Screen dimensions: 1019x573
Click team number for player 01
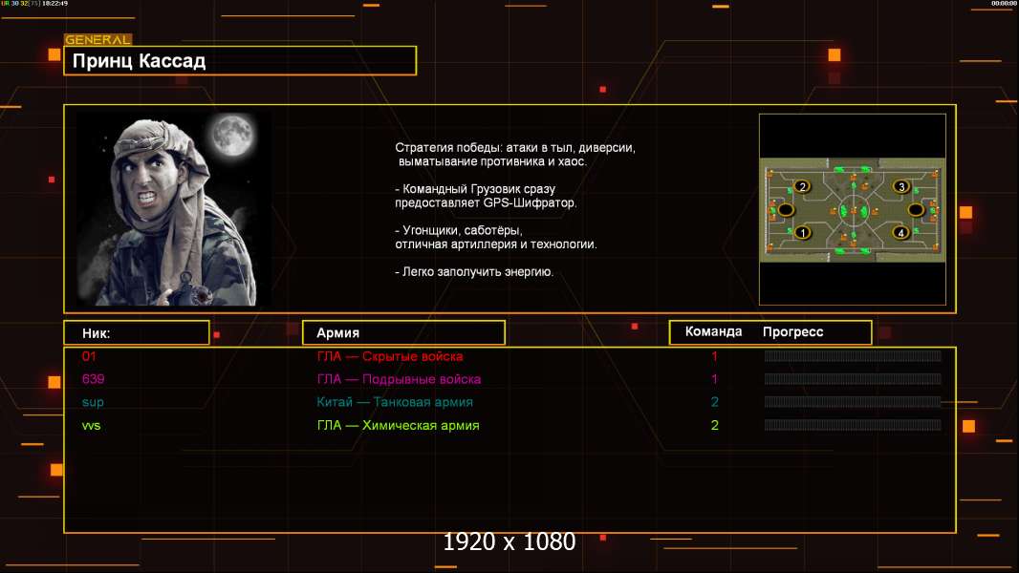714,356
